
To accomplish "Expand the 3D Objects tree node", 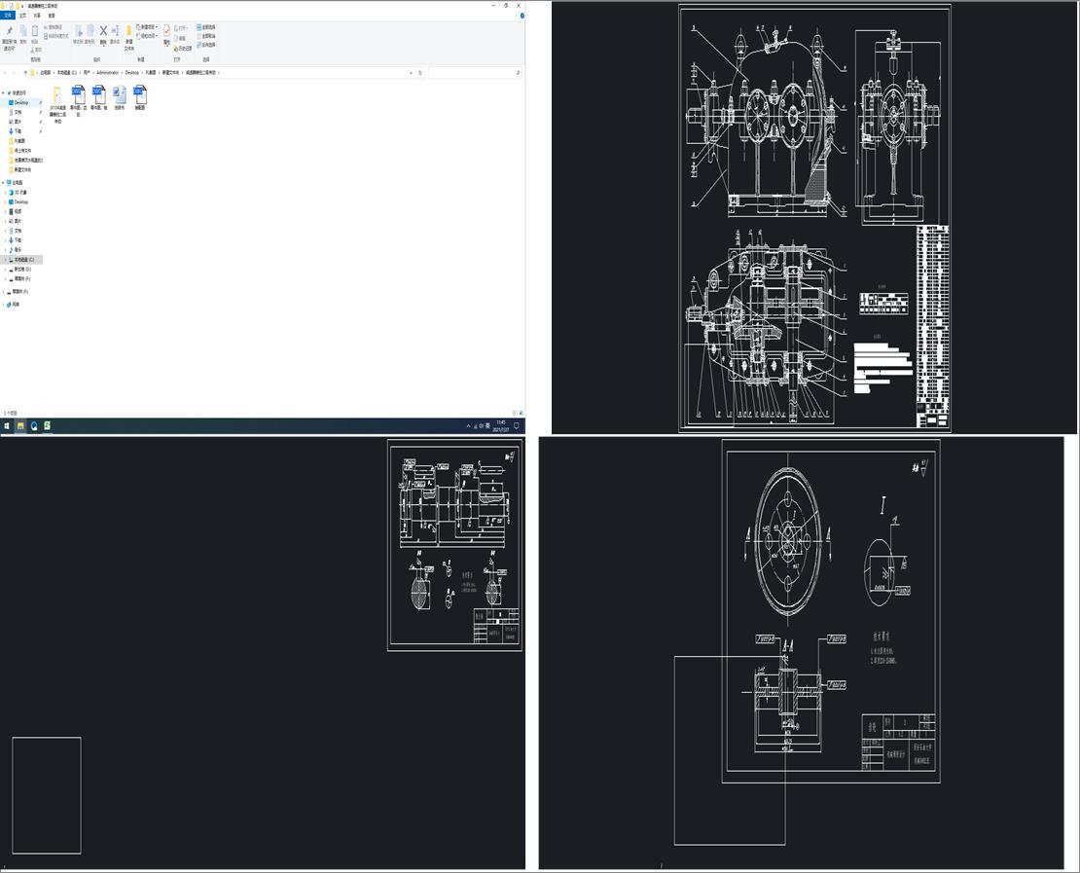I will [x=5, y=193].
